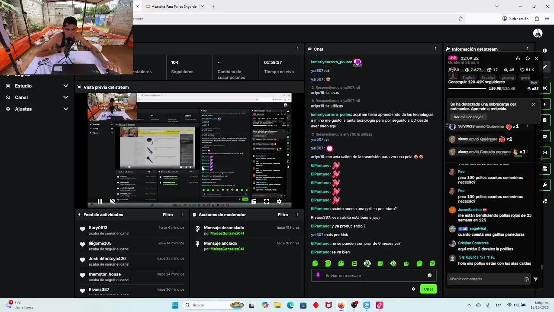Open volume control in system tray

pyautogui.click(x=516, y=305)
